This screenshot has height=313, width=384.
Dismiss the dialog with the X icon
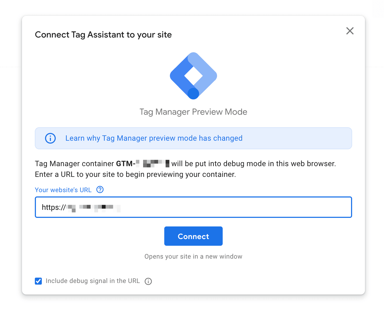click(x=350, y=31)
